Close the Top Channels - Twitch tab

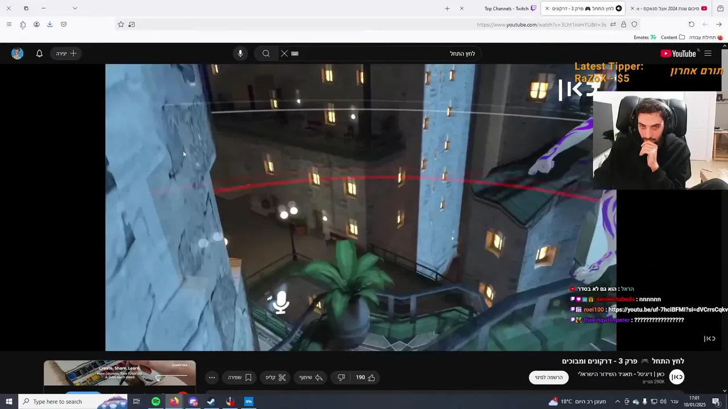tap(462, 9)
